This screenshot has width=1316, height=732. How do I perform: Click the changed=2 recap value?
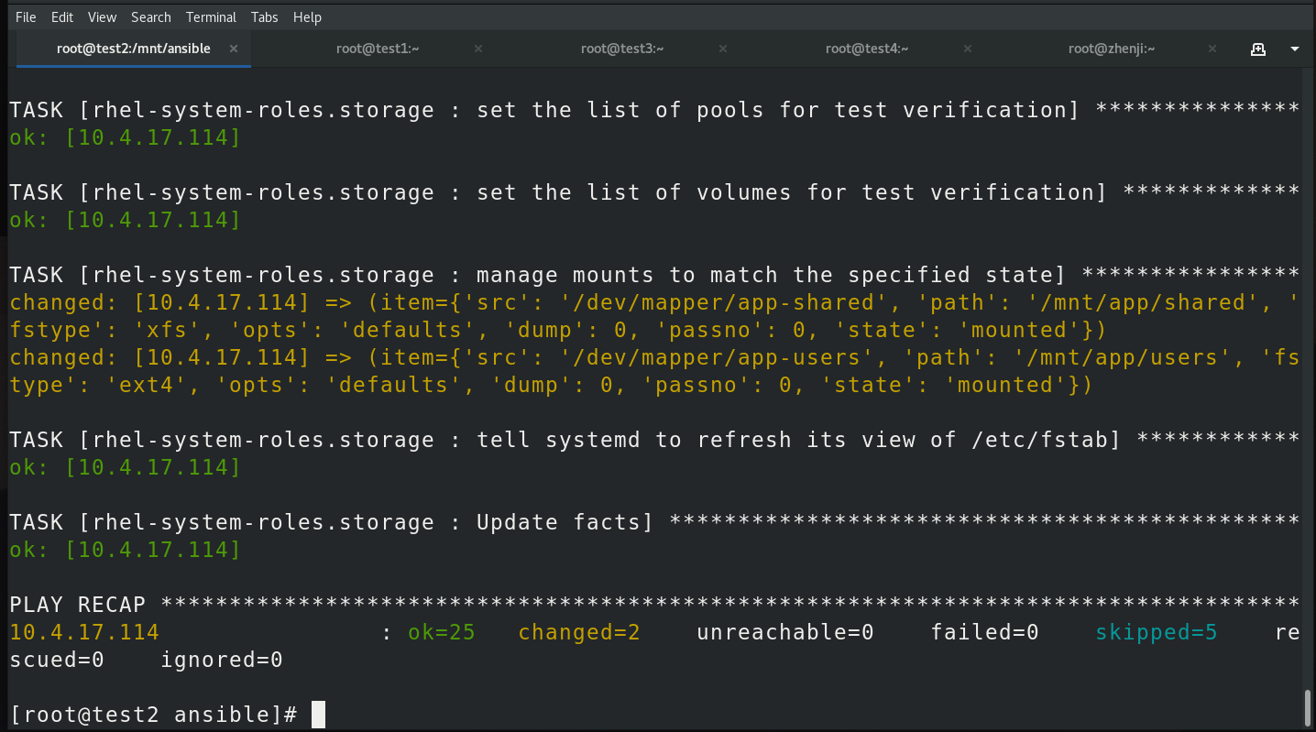pos(579,632)
